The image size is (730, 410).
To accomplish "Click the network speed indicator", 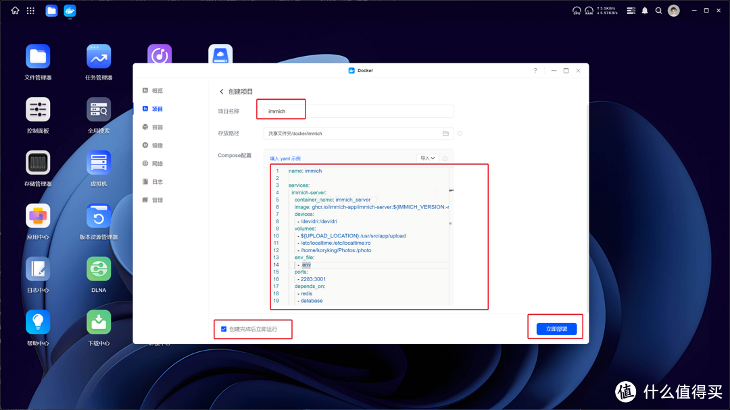I will click(x=607, y=10).
